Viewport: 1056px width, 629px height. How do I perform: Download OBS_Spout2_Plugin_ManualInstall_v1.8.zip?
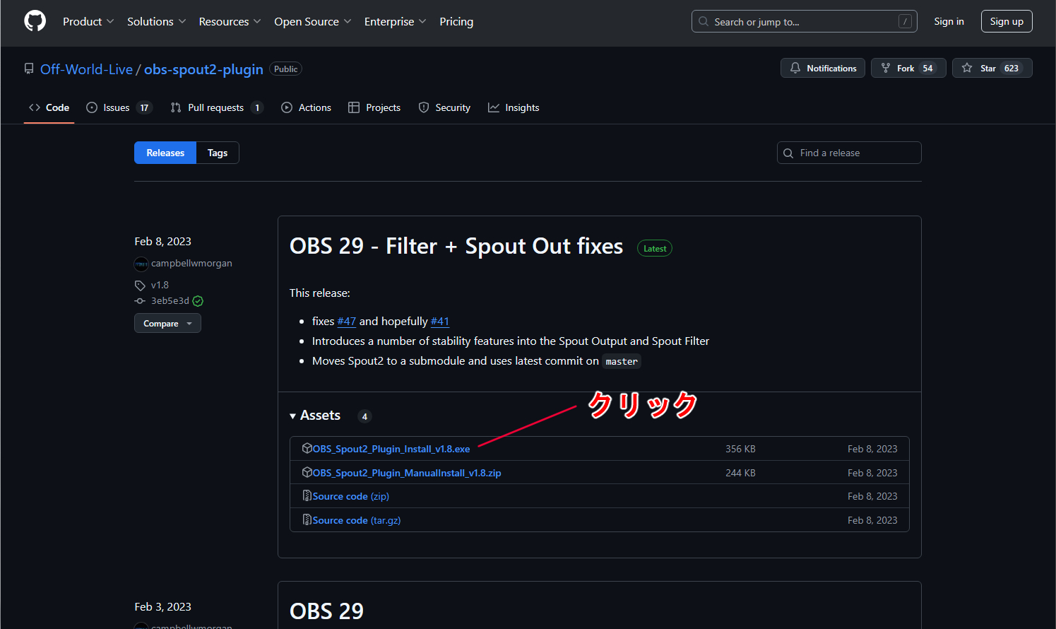pos(407,473)
